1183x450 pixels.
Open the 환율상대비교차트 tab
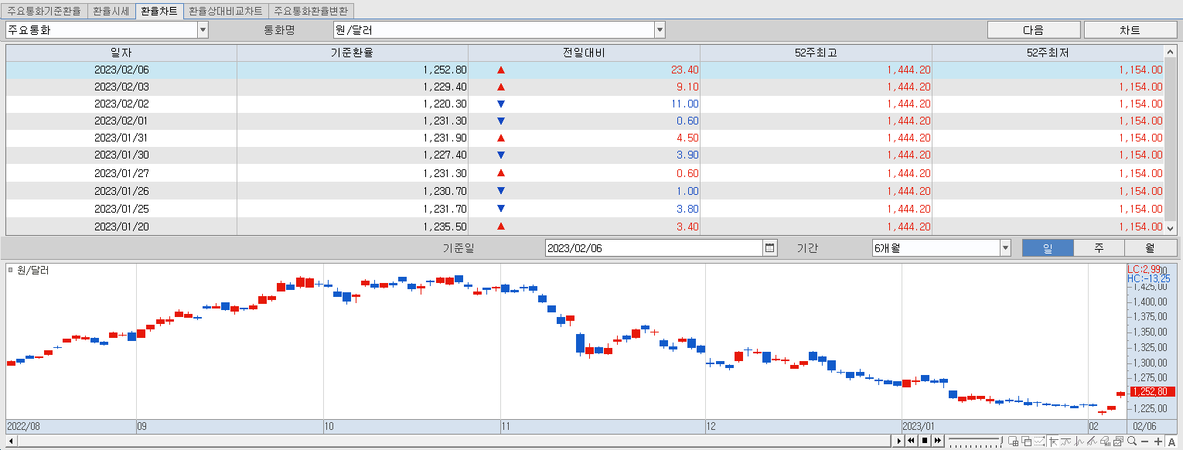[226, 12]
